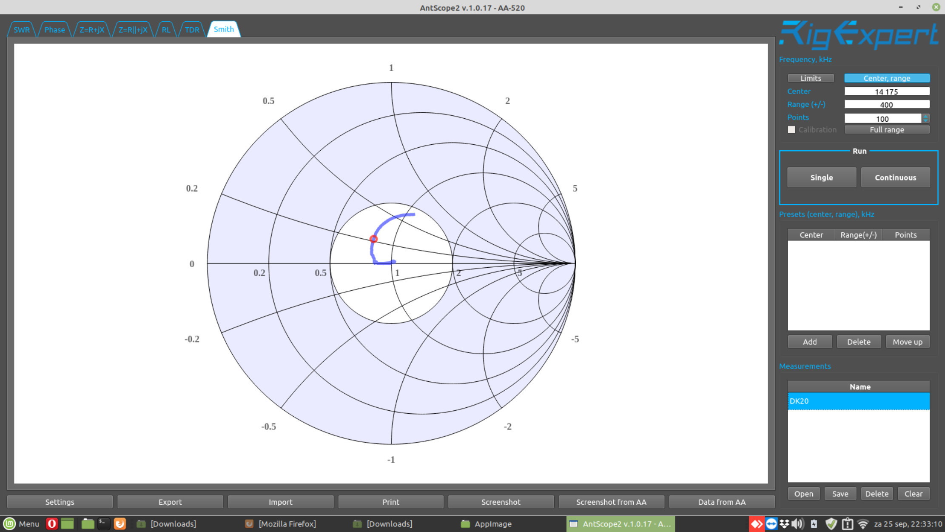This screenshot has width=945, height=532.
Task: Open the Dropbox tray icon
Action: 784,523
